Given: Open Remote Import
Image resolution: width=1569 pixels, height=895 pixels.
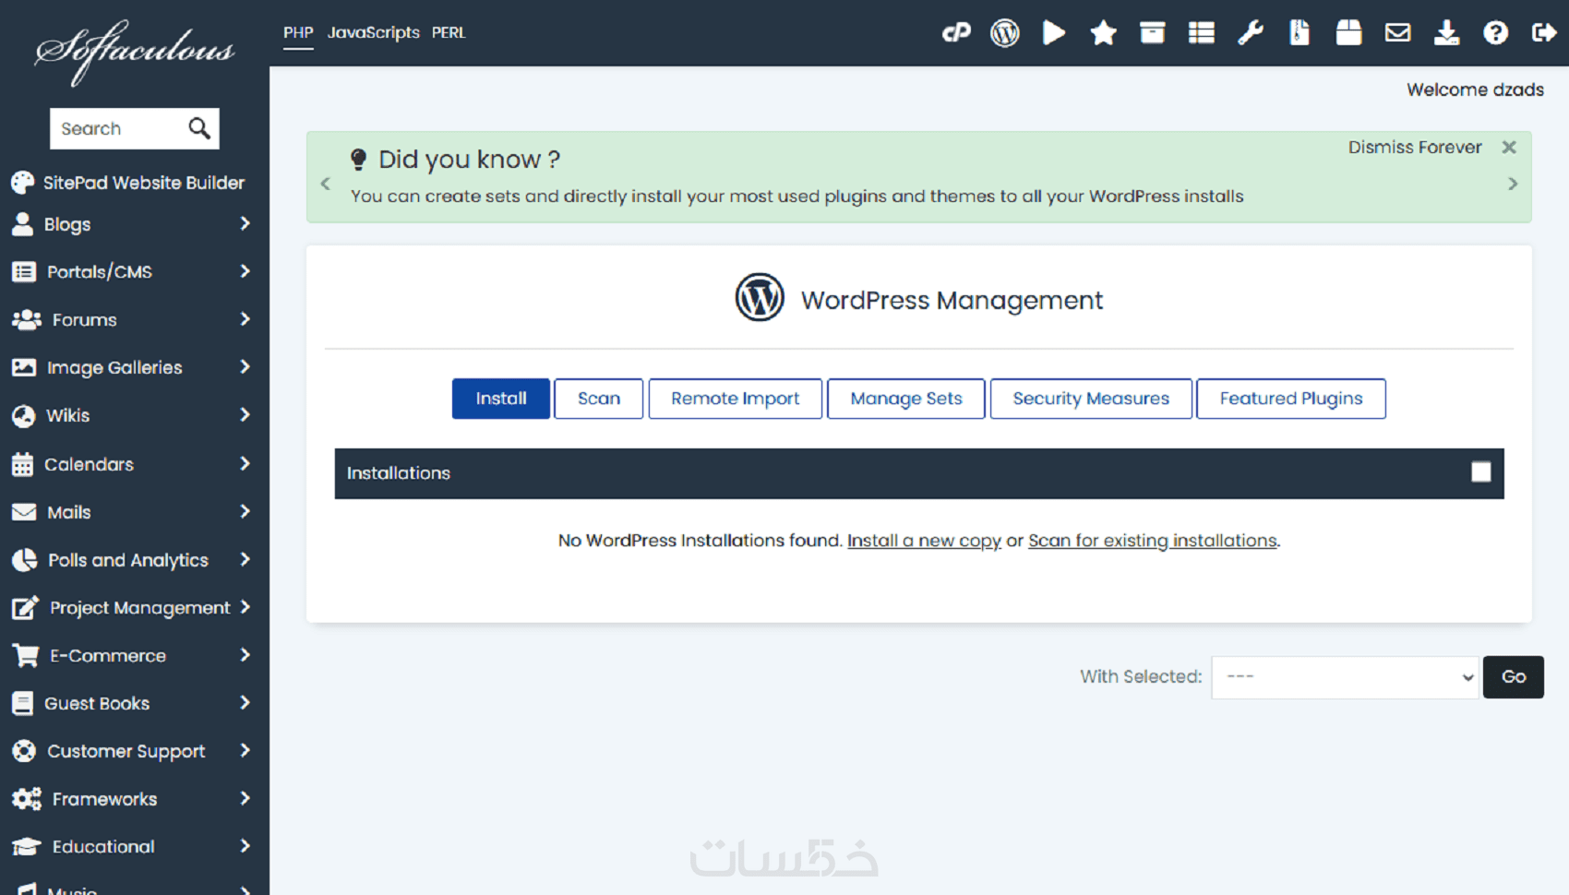Looking at the screenshot, I should click(x=735, y=399).
